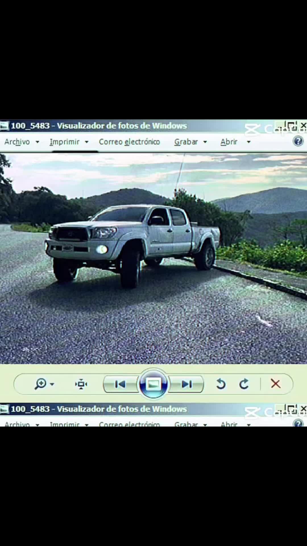Rotate the photo counterclockwise
The height and width of the screenshot is (546, 307).
[x=221, y=384]
